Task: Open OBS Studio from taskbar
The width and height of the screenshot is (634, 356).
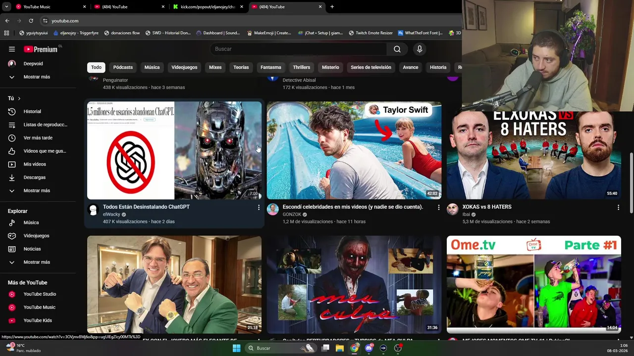Action: 398,348
